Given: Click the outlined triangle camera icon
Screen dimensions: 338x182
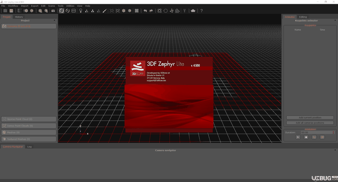Looking at the screenshot, I should click(99, 11).
